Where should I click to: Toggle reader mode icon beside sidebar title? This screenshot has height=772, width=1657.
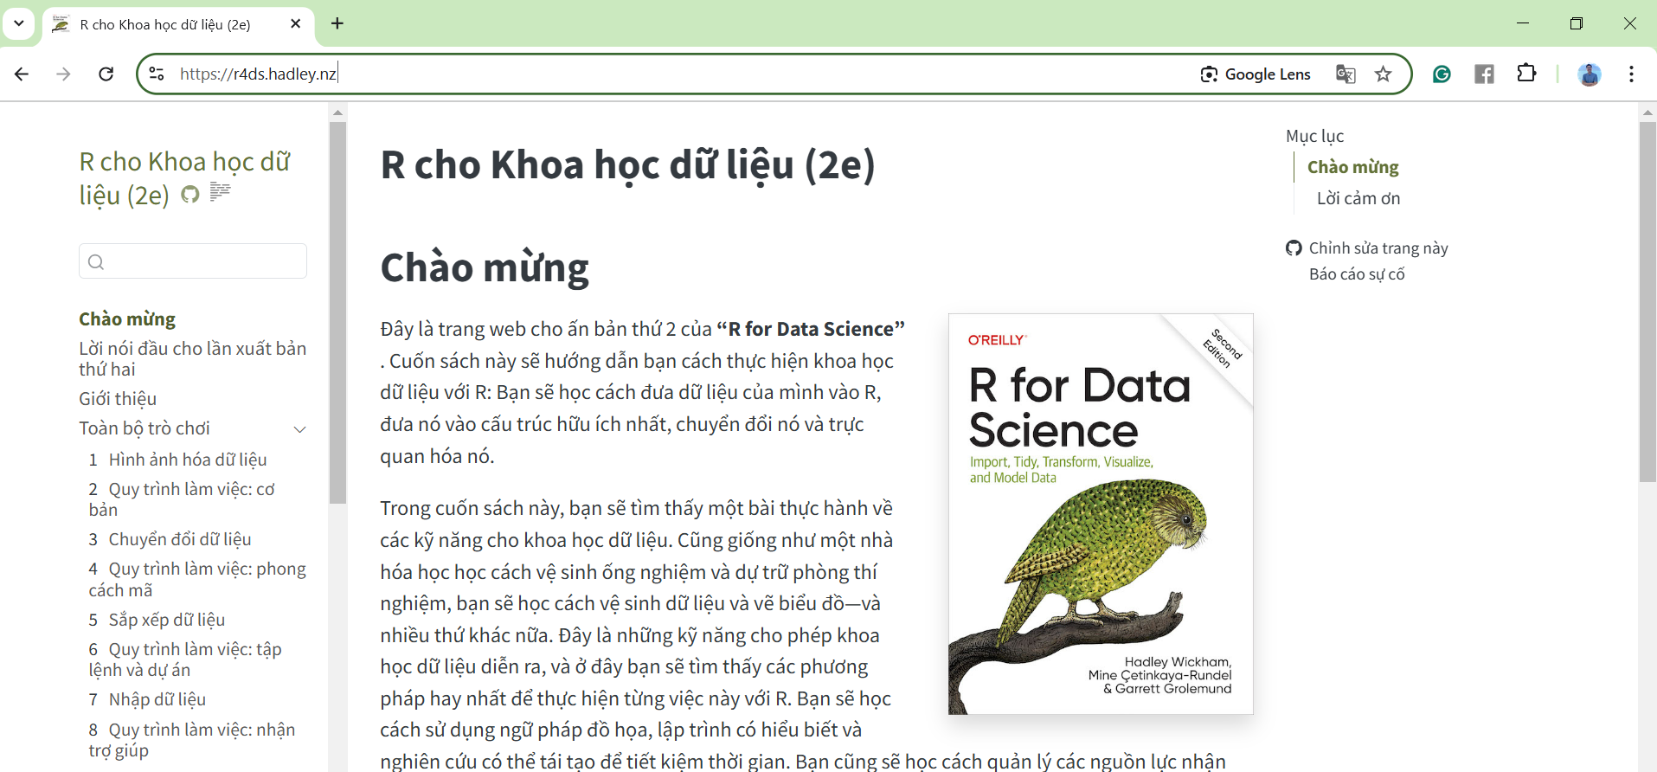pos(220,192)
